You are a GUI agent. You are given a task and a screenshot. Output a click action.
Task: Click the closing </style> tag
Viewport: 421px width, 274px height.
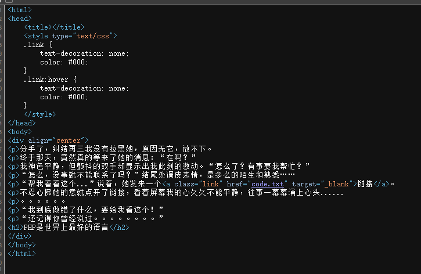click(x=40, y=114)
